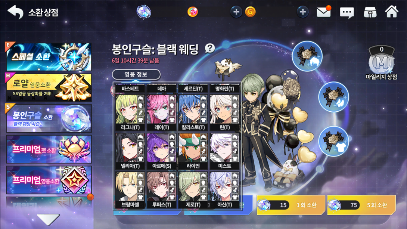
Task: Select the 스페셜 소환 banner tab
Action: (49, 57)
